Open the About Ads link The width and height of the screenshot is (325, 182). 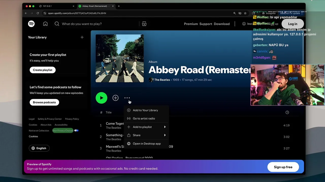(46, 125)
